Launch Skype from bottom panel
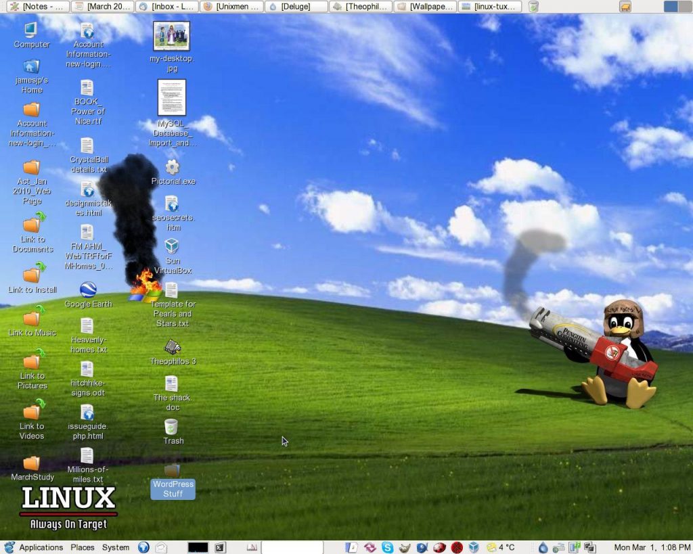The width and height of the screenshot is (693, 554). [x=388, y=547]
